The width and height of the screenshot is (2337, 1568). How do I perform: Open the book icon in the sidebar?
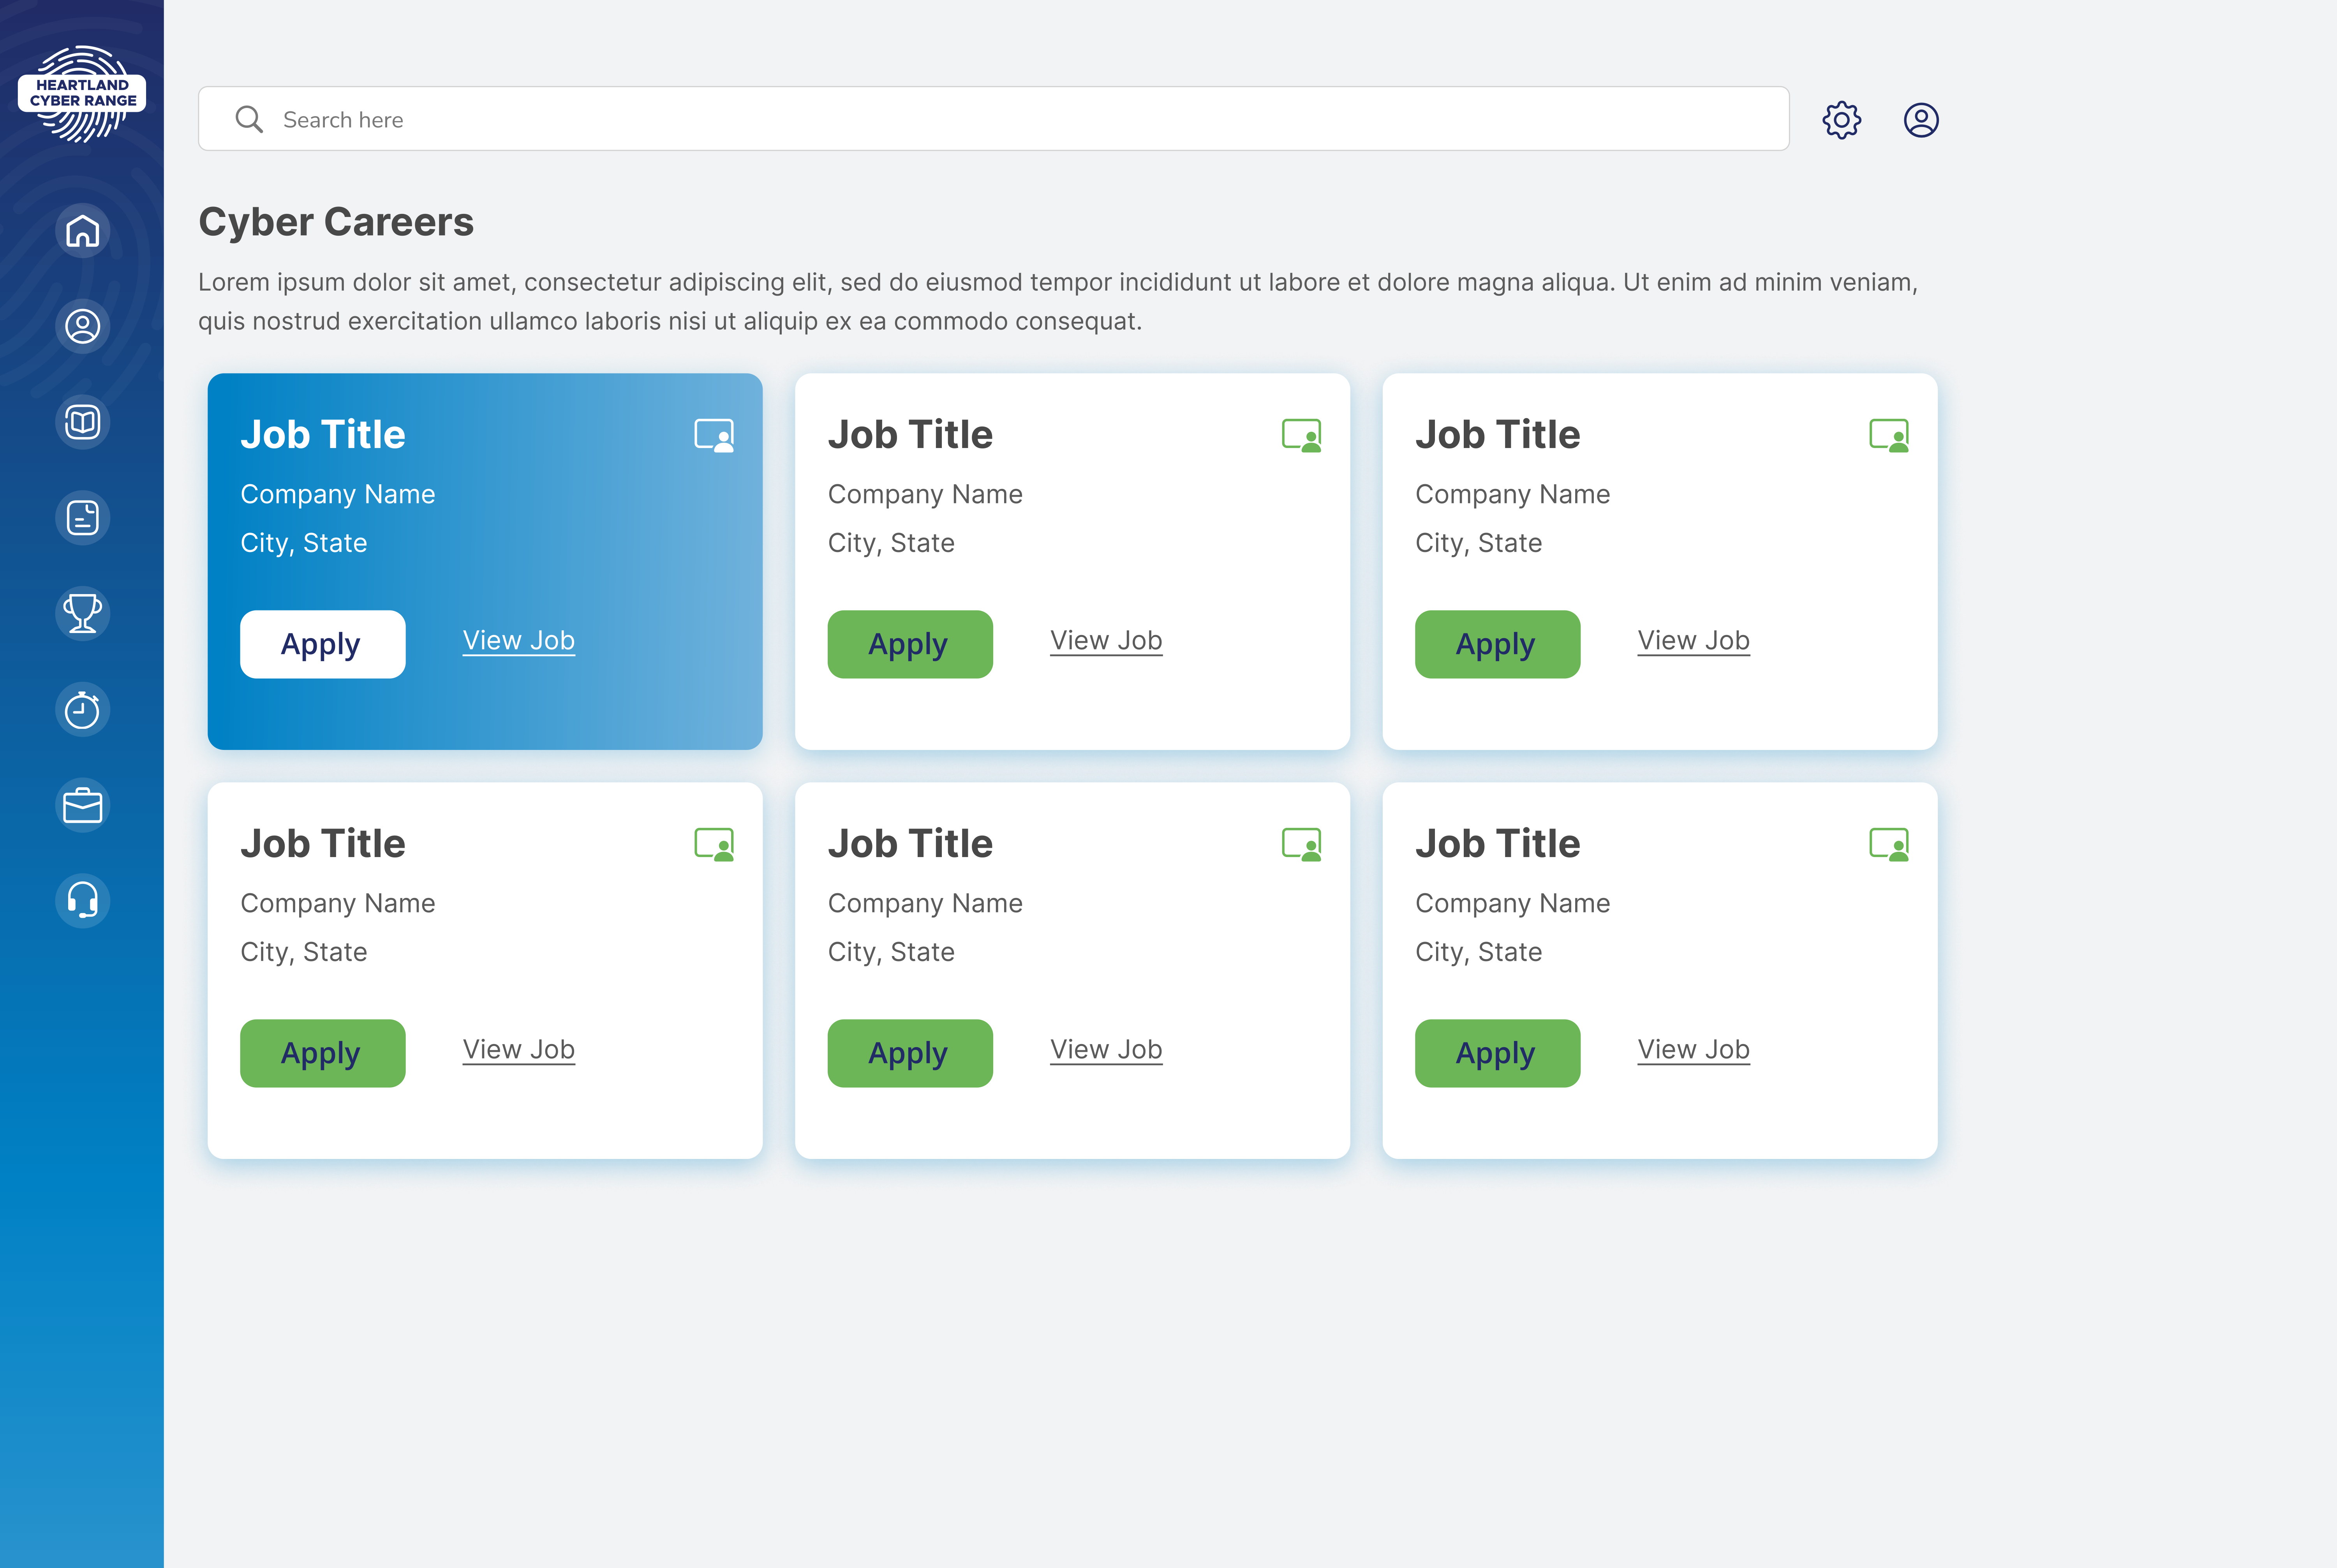[x=82, y=422]
